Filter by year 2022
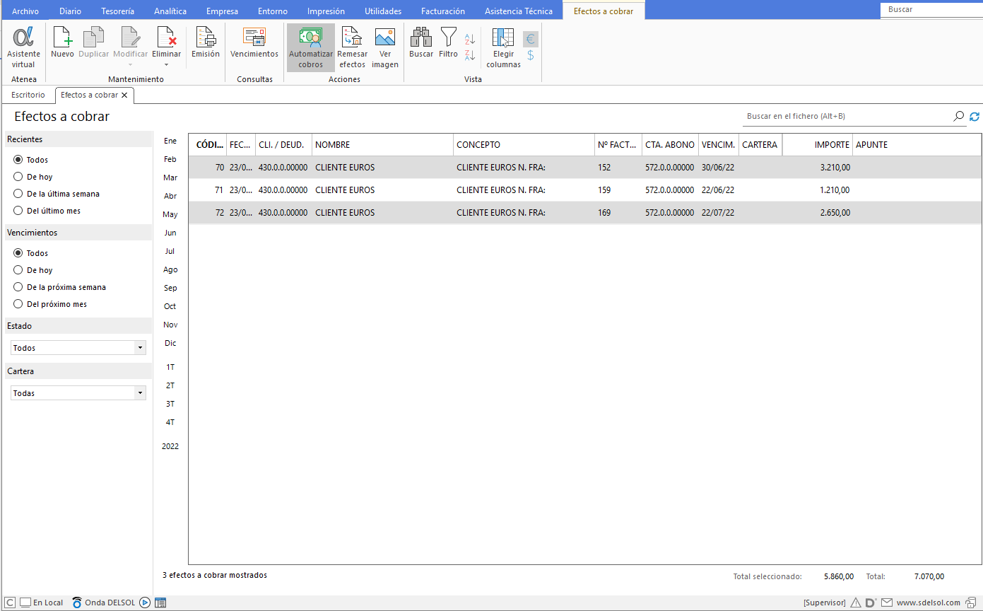This screenshot has width=983, height=611. coord(170,446)
